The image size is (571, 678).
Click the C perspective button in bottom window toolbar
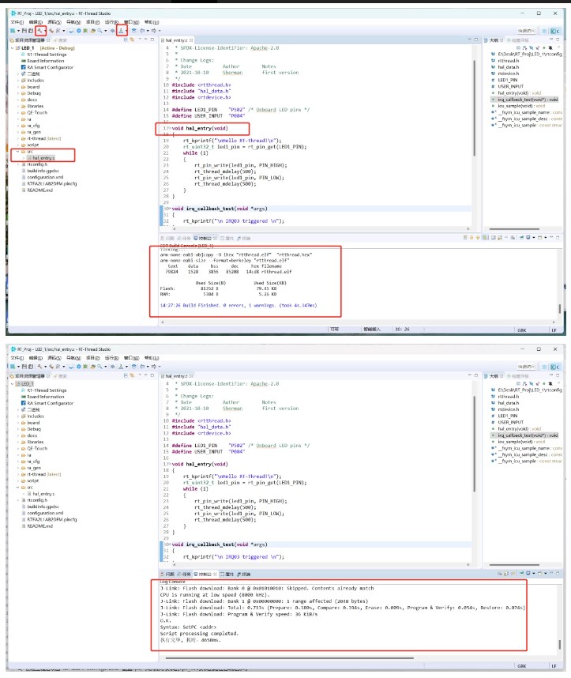pyautogui.click(x=555, y=366)
